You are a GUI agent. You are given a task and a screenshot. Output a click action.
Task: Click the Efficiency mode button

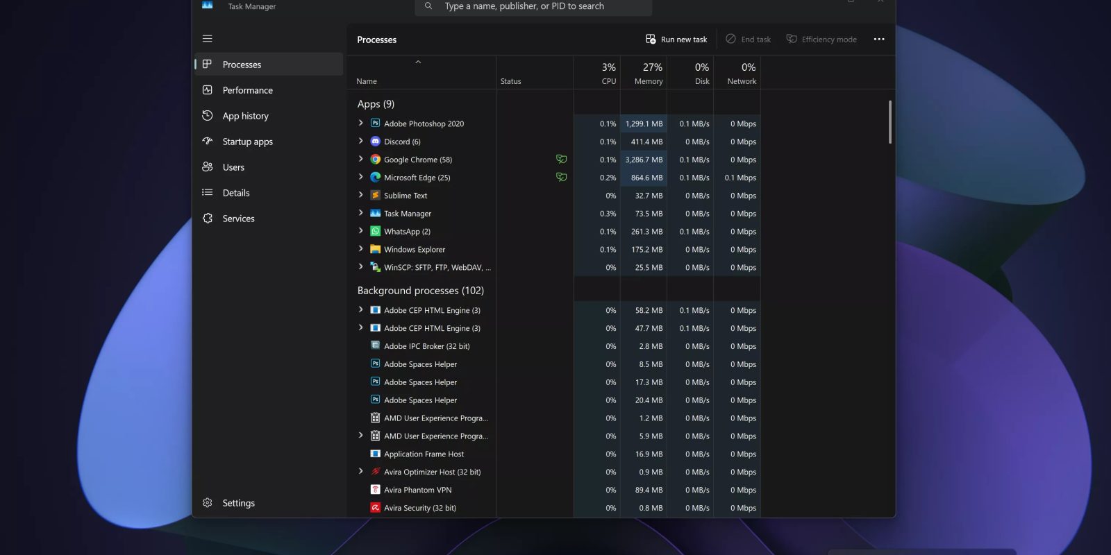[x=821, y=39]
